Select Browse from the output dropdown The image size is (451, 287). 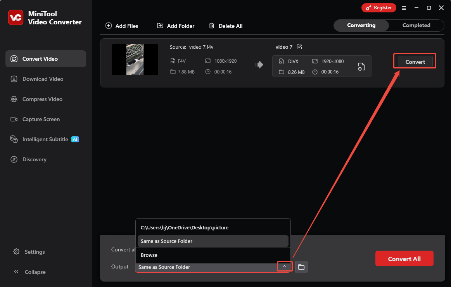coord(149,255)
